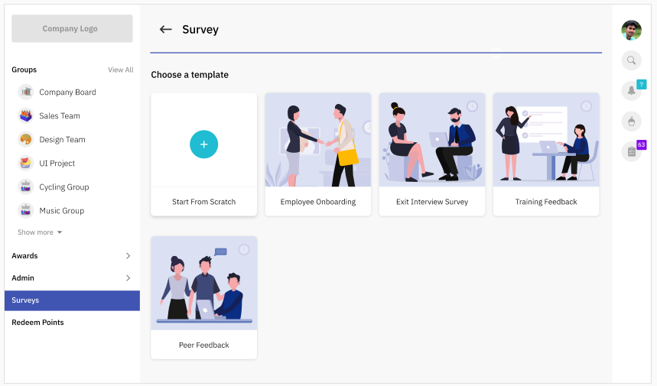Expand the Show more groups dropdown
The width and height of the screenshot is (657, 386).
[x=40, y=232]
